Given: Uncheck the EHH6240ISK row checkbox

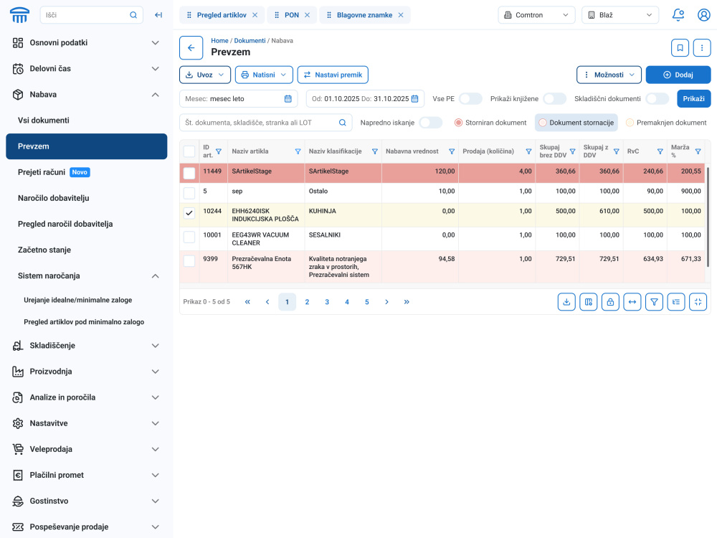Looking at the screenshot, I should [x=189, y=213].
